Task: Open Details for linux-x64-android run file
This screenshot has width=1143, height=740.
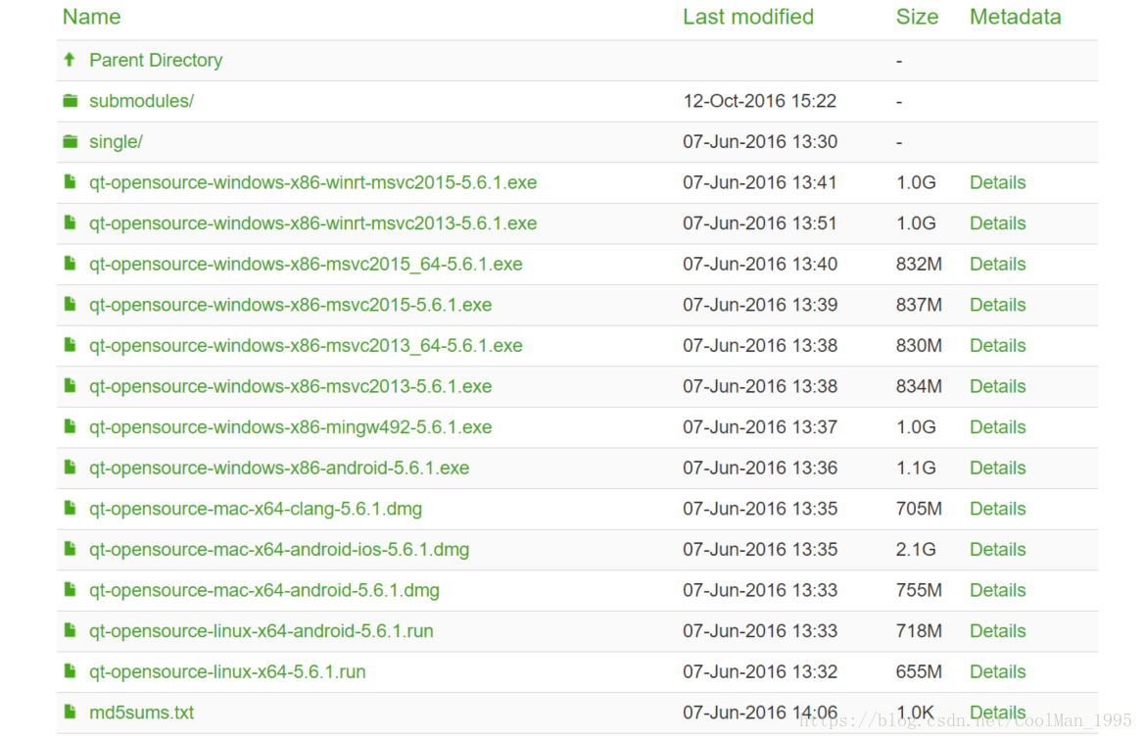Action: [x=997, y=631]
